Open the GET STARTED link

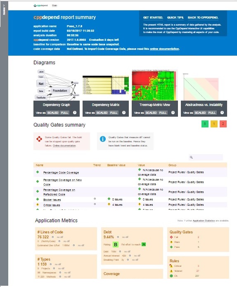153,18
